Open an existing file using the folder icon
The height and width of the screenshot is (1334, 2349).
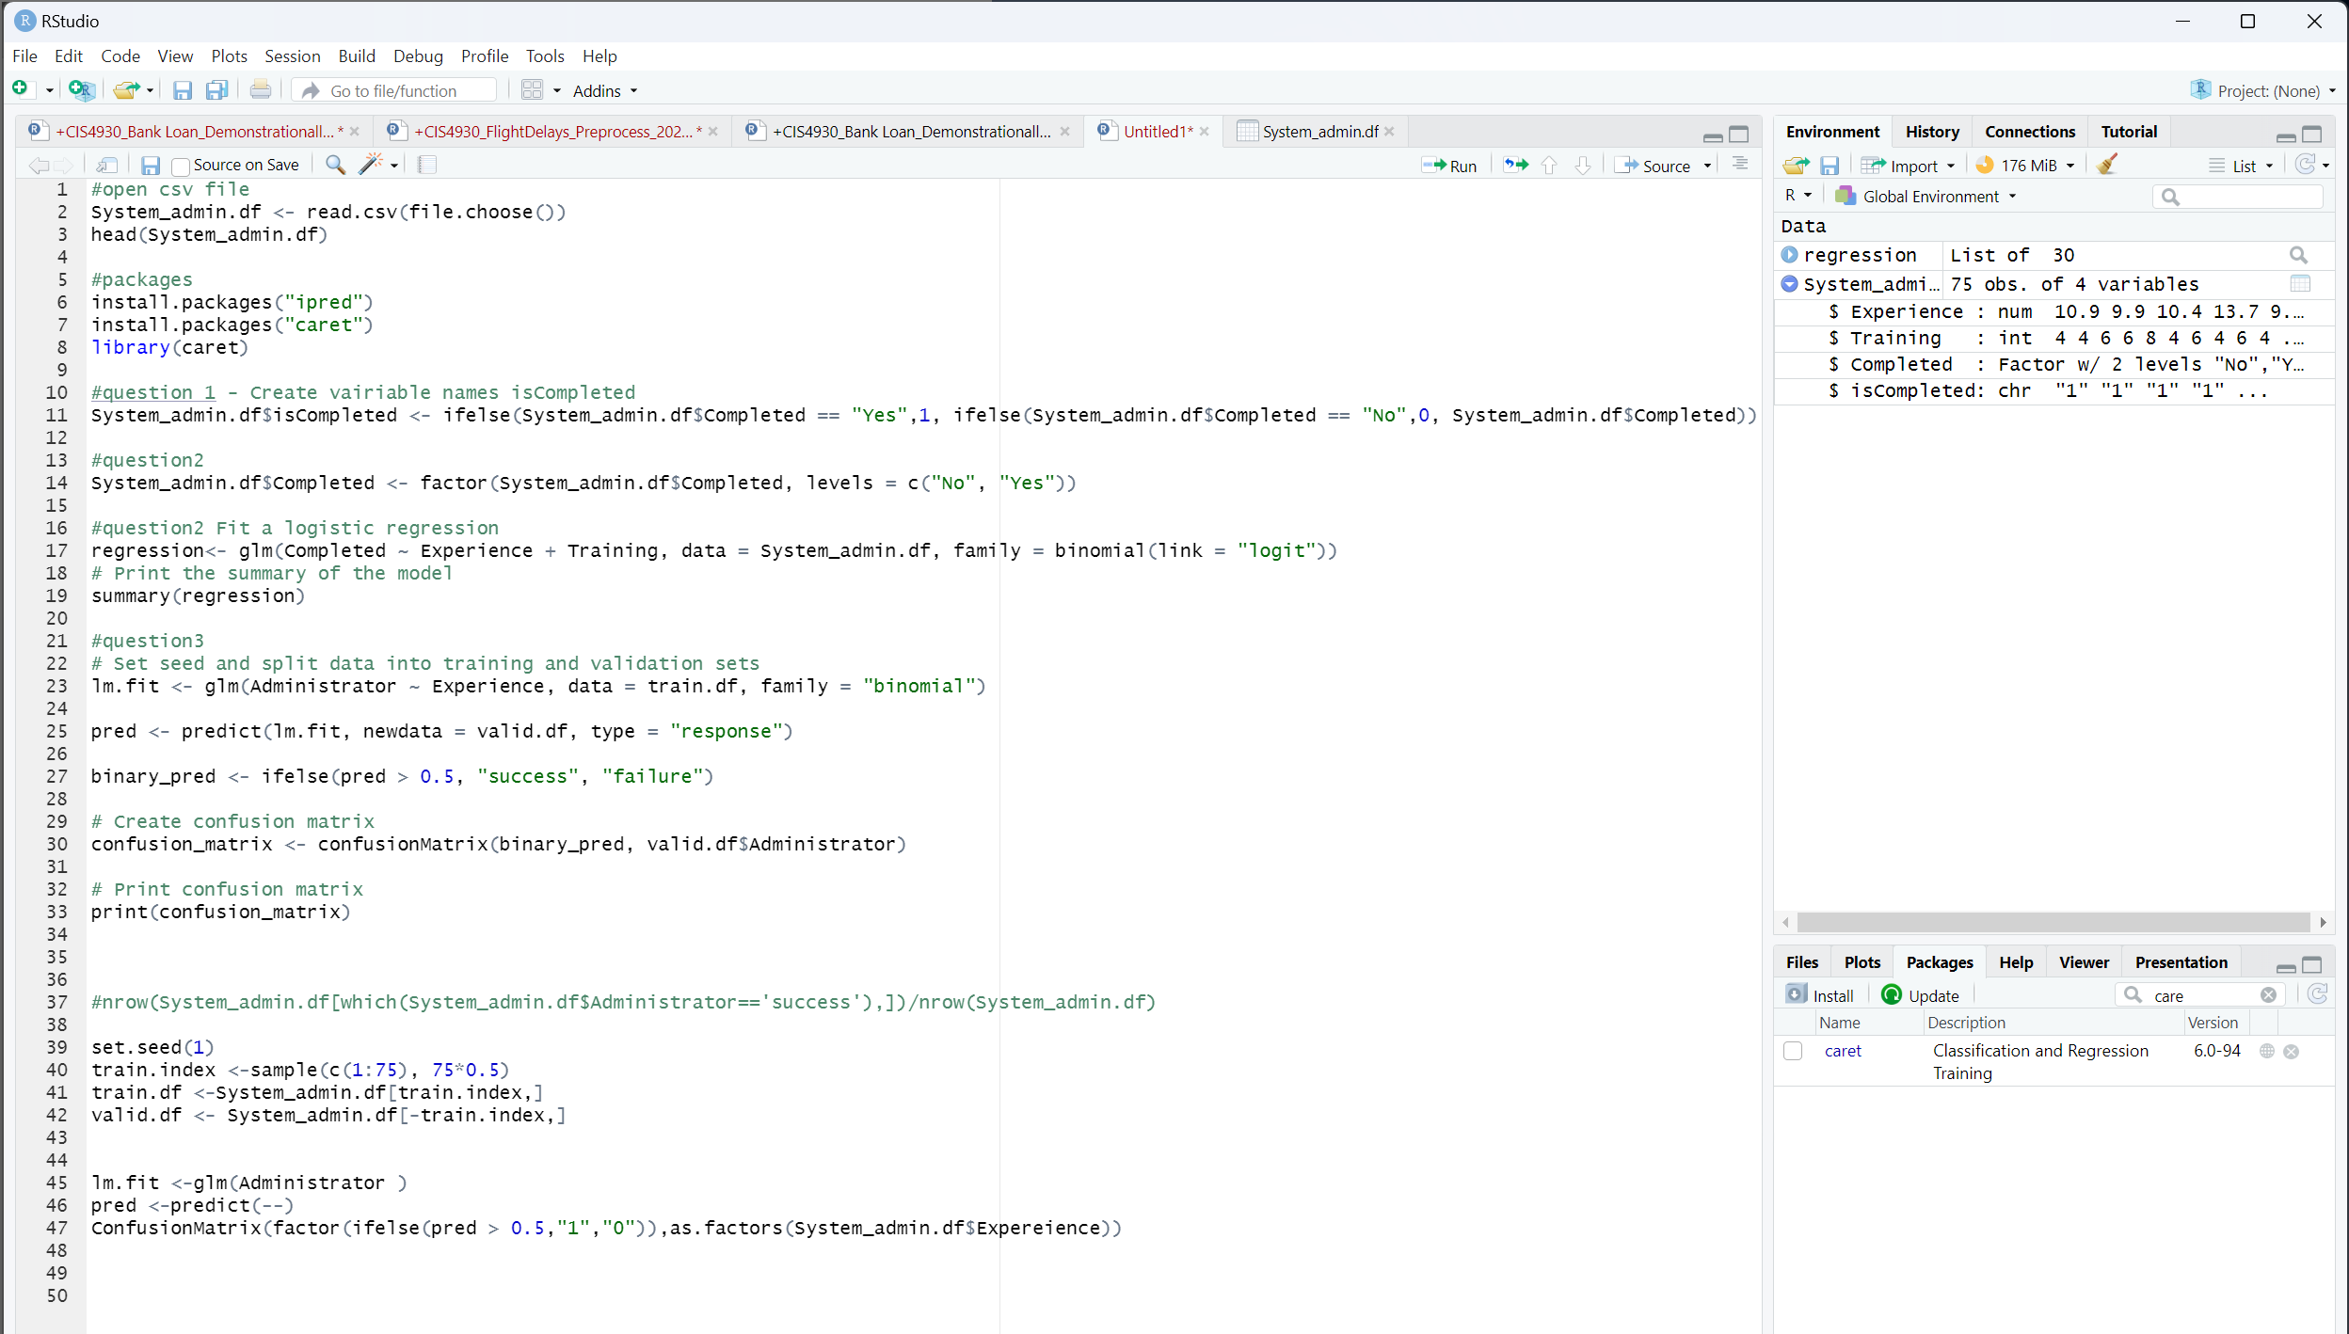point(127,89)
